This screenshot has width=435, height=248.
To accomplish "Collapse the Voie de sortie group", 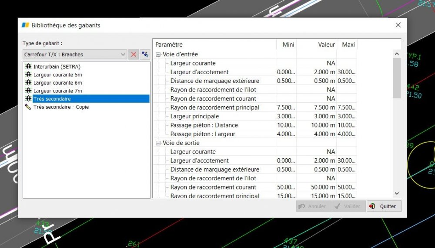I will coord(158,143).
